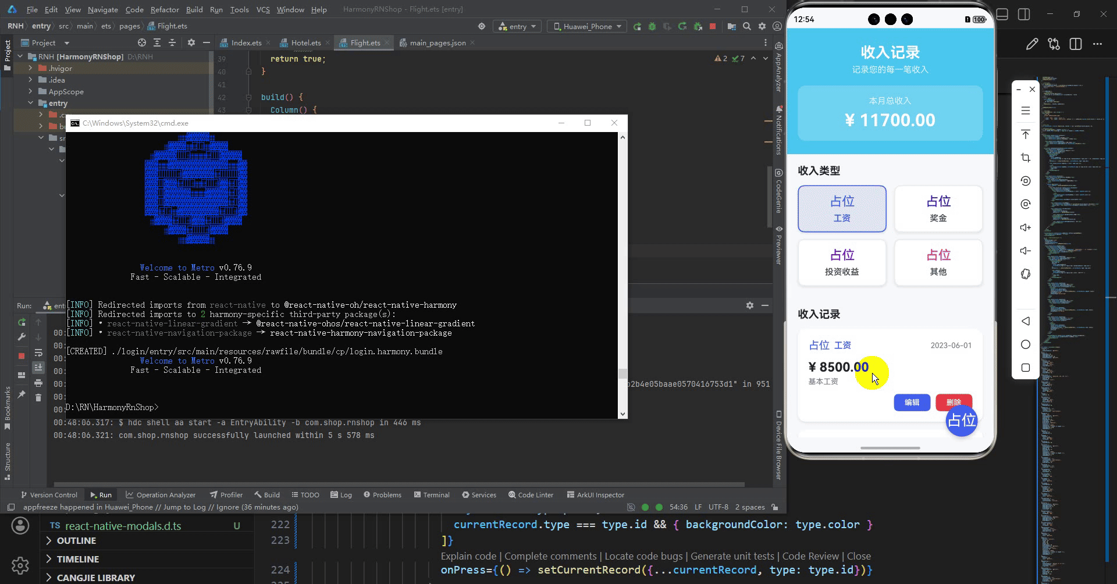Toggle soft-wrap icon in Run panel
The height and width of the screenshot is (584, 1117).
[38, 353]
